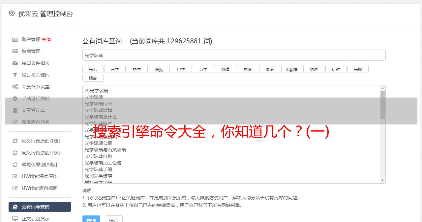Click the 光栅 tag button
Viewport: 422px width, 222px height.
(358, 69)
